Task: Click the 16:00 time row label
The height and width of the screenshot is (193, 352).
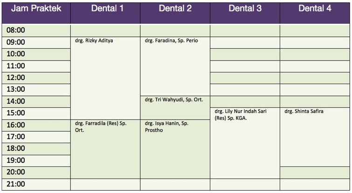Action: (x=16, y=125)
